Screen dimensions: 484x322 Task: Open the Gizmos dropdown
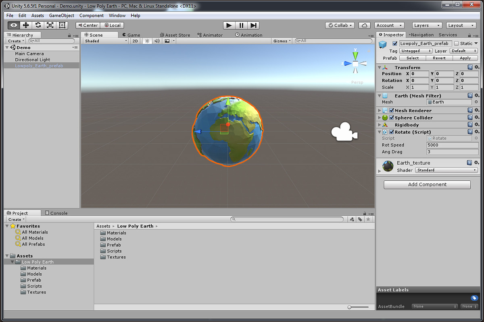(x=282, y=41)
